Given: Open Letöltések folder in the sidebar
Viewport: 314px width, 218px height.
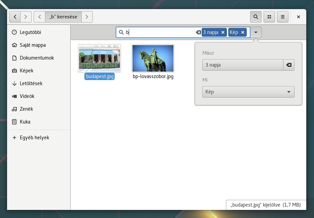Looking at the screenshot, I should (31, 83).
